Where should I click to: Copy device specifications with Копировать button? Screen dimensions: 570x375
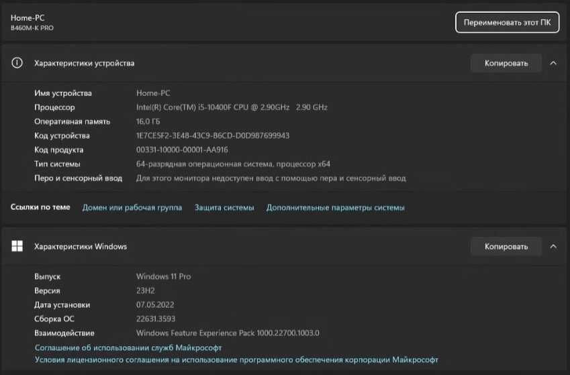[506, 63]
